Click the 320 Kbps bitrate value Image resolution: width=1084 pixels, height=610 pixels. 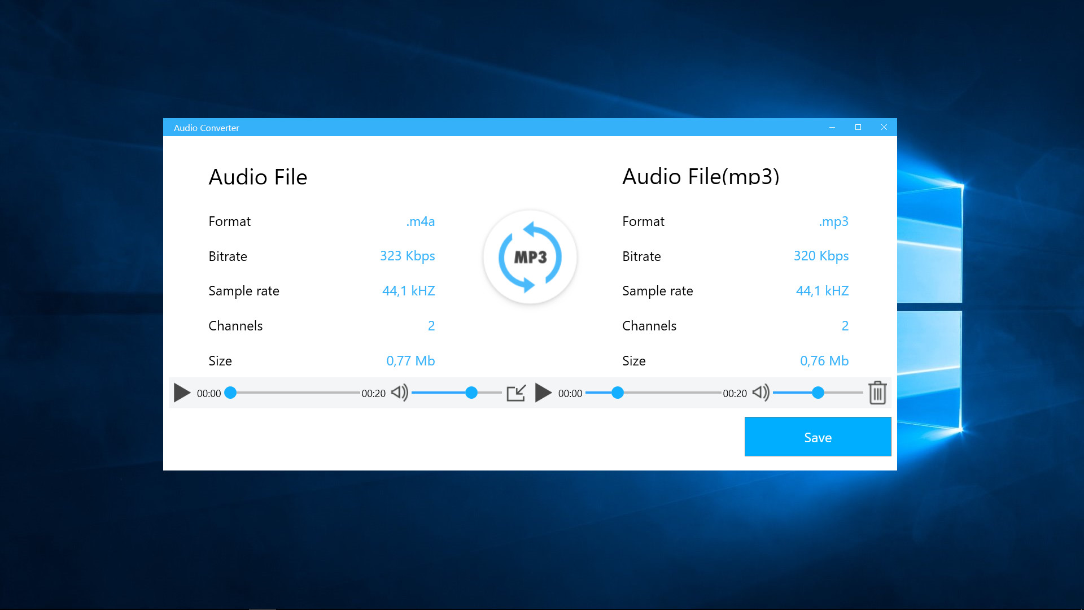pos(821,256)
